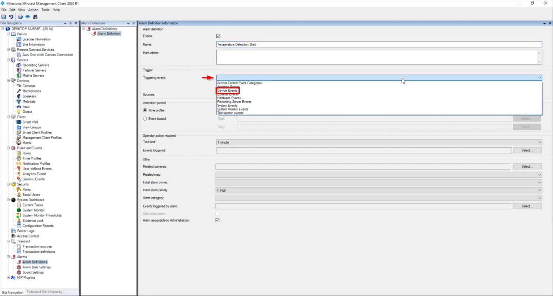Image resolution: width=553 pixels, height=296 pixels.
Task: Uncheck the alarm definition Enable checkbox
Action: [x=218, y=36]
